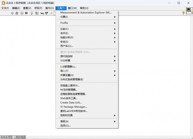193x139 pixels.
Task: Expand the 源代码控制 submenu
Action: pos(87,57)
